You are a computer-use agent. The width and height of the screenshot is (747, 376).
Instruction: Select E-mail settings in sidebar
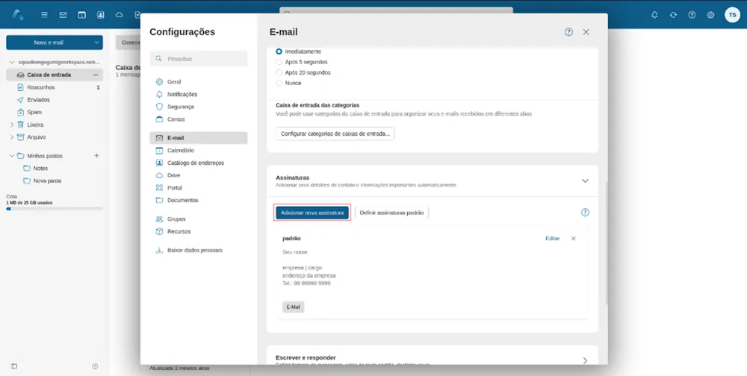(x=199, y=137)
